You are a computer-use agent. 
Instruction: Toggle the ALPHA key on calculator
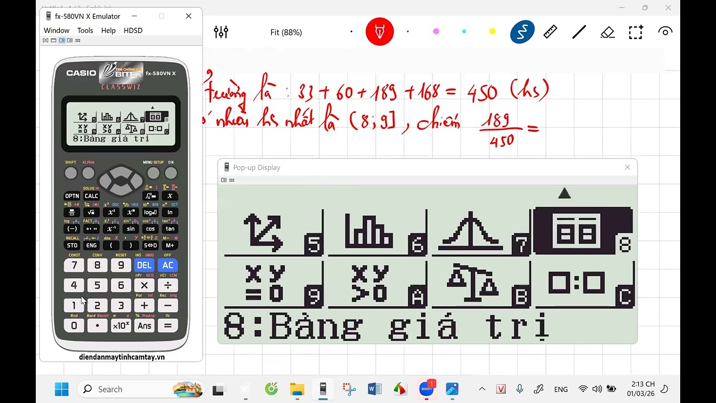tap(88, 173)
